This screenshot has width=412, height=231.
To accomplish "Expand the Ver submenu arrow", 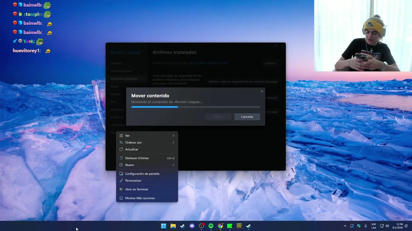I will pyautogui.click(x=173, y=136).
